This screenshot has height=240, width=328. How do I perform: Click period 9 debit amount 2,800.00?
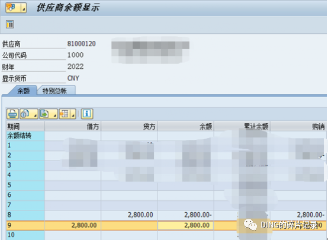pos(84,225)
